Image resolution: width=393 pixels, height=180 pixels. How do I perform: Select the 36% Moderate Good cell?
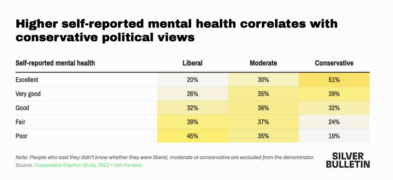click(x=263, y=108)
